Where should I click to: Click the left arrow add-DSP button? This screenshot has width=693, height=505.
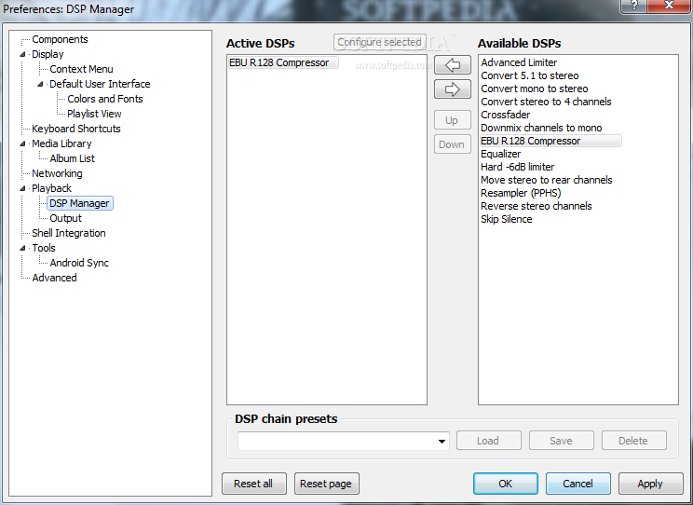click(452, 65)
